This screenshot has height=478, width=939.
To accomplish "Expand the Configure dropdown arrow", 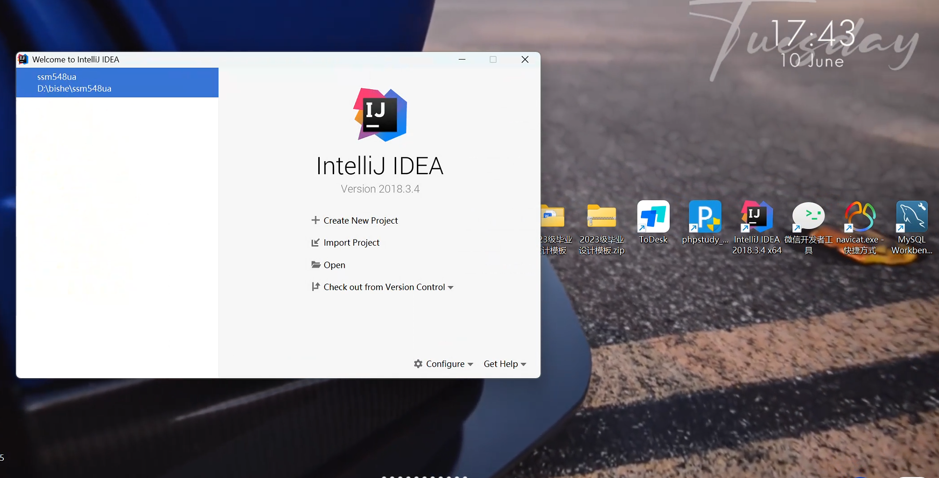I will point(470,364).
